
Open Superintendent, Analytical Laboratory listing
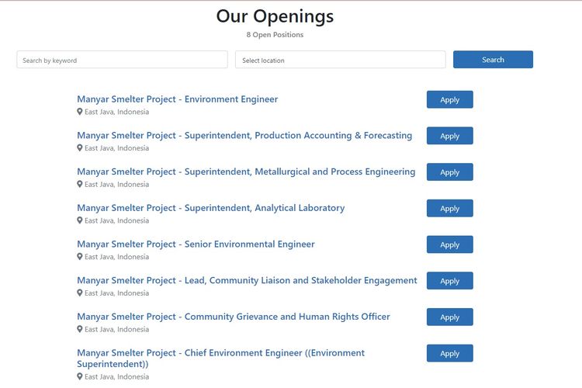point(211,208)
